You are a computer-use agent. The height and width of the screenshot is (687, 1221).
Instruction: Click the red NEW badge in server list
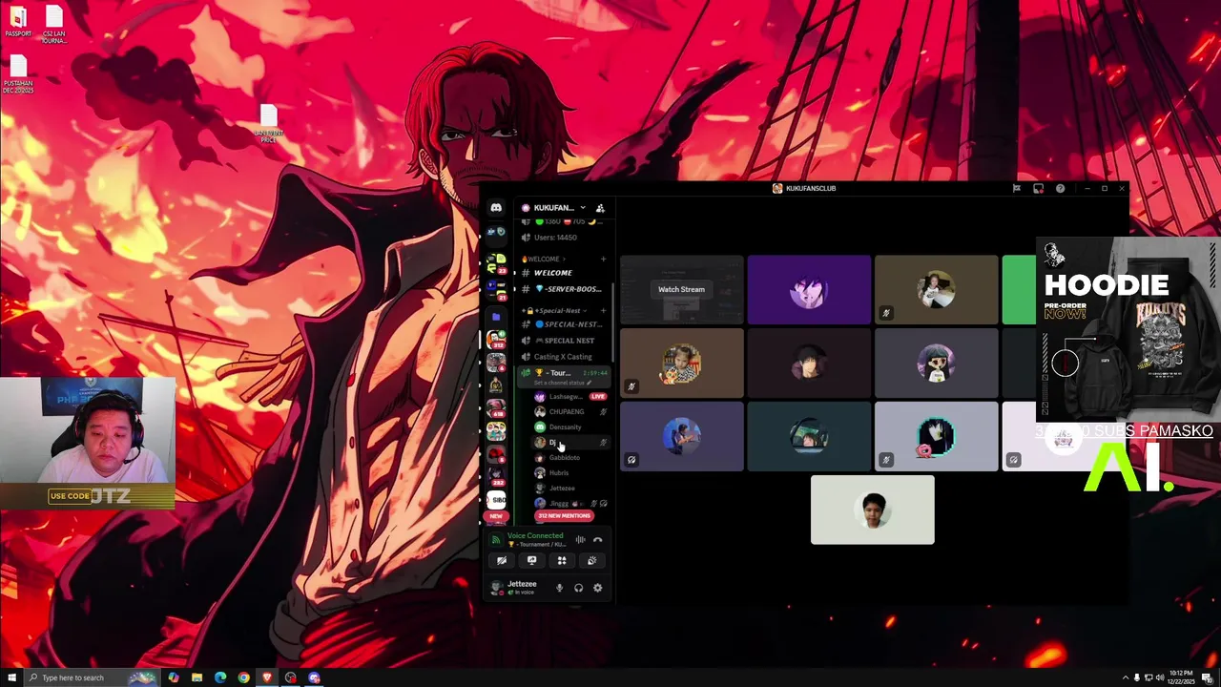[496, 516]
